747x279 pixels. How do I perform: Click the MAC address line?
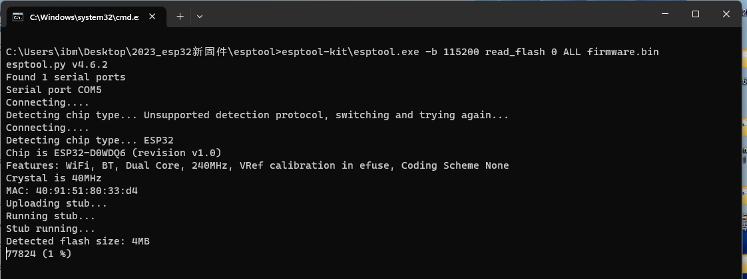coord(72,191)
